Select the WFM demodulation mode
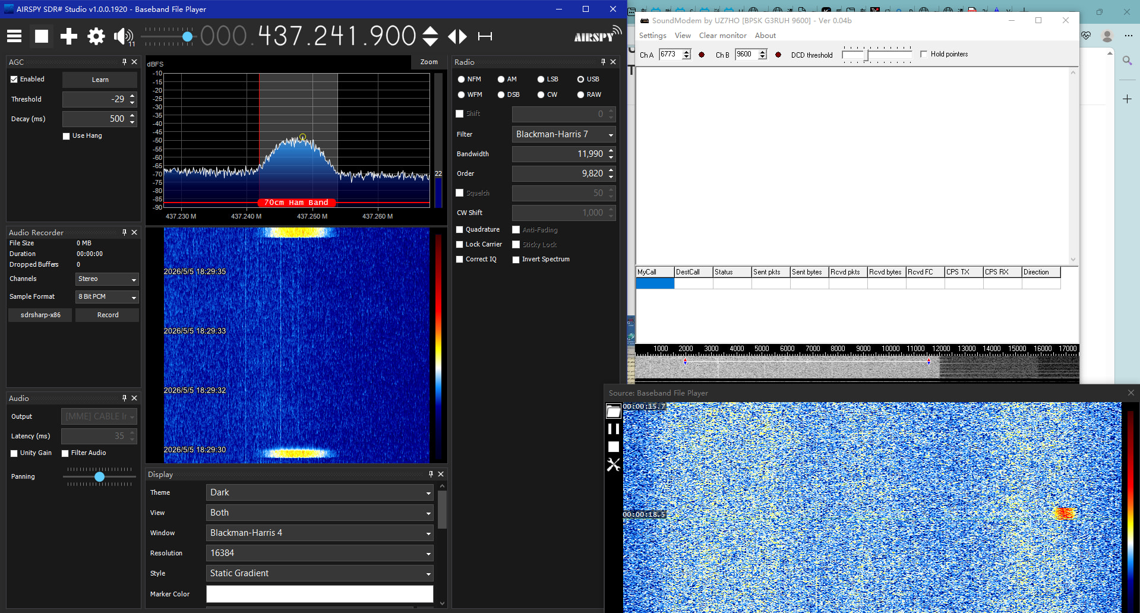This screenshot has width=1140, height=613. click(x=461, y=94)
